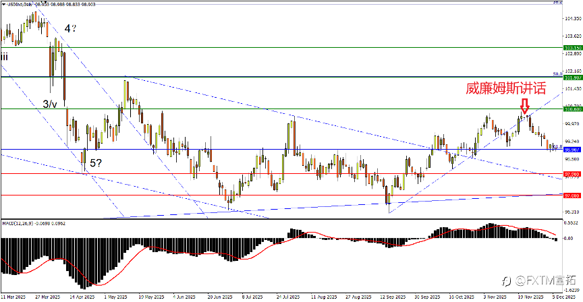Select the red 97.000 price level tag
The height and width of the screenshot is (302, 583).
(573, 195)
